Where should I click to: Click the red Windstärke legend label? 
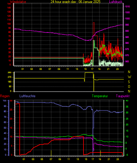pyautogui.click(x=18, y=2)
